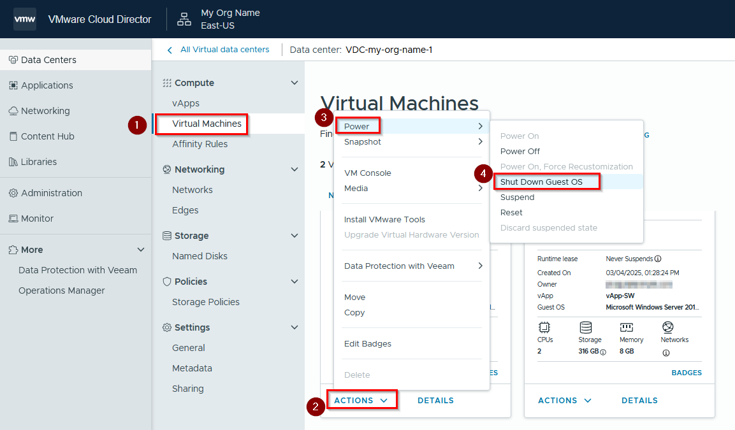Expand the Snapshot submenu arrow
Screen dimensions: 735x430
480,141
